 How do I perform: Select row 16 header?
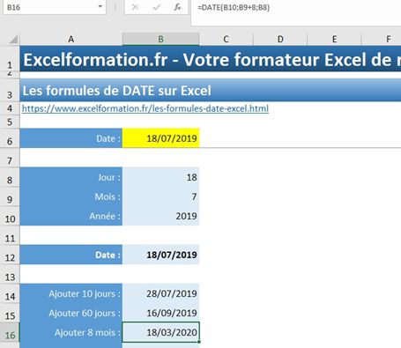click(x=10, y=333)
